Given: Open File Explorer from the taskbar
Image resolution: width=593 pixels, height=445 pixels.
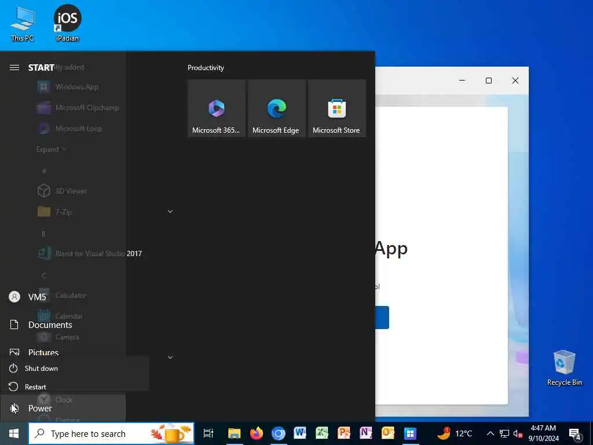Looking at the screenshot, I should click(234, 433).
